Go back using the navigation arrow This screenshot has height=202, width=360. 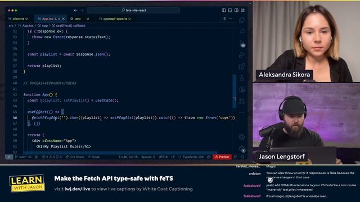(75, 10)
